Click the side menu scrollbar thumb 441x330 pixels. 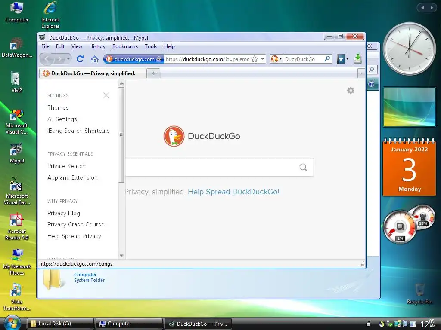click(x=121, y=134)
